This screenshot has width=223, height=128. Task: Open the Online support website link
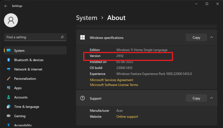pos(127,117)
